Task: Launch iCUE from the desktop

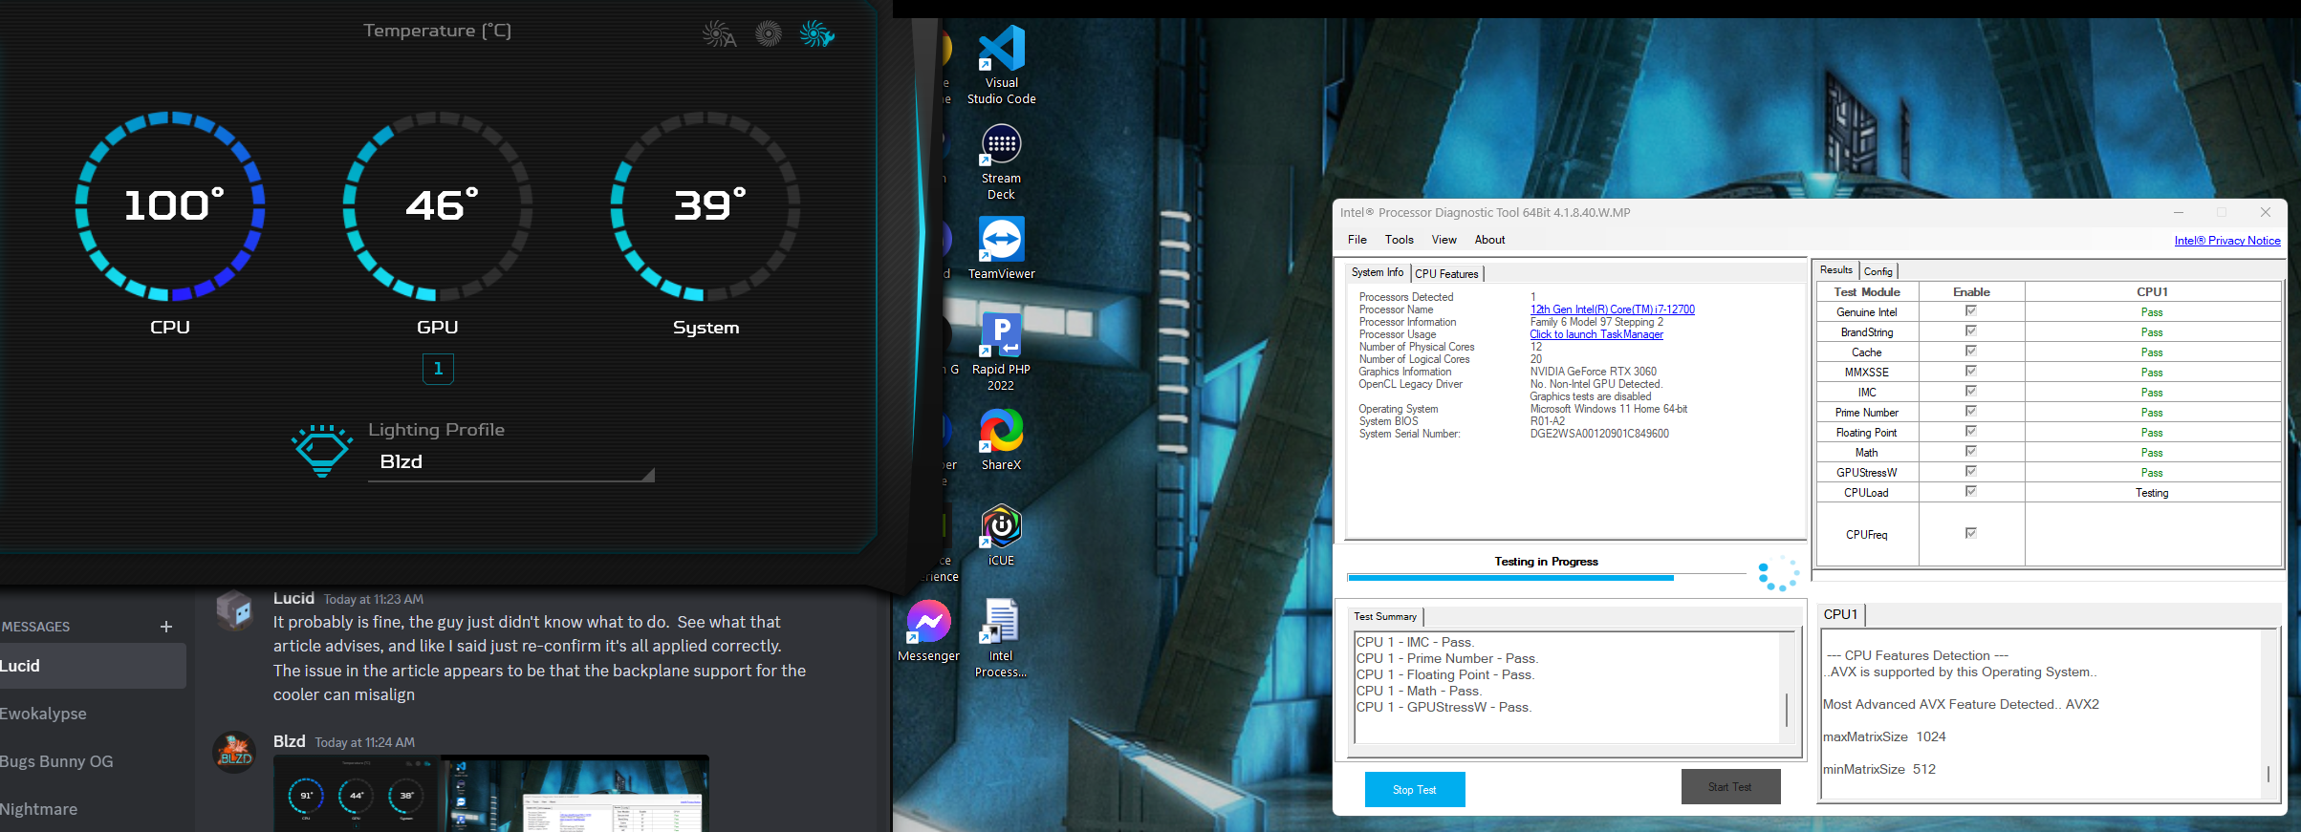Action: (1001, 527)
